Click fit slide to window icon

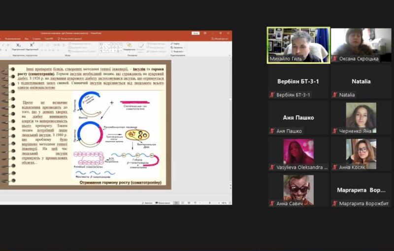tap(229, 203)
